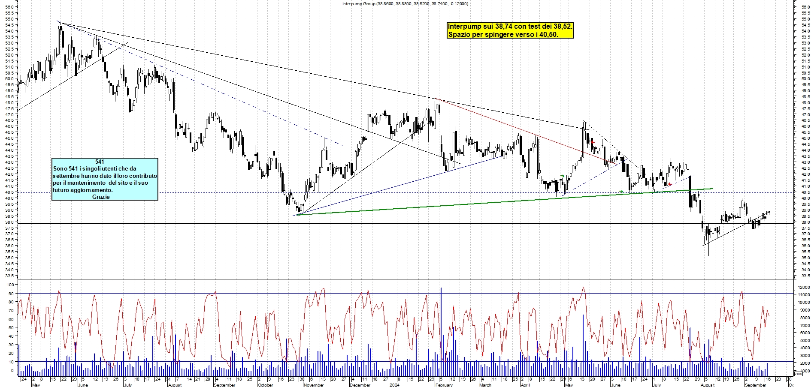Click the '2000' volume axis value

(805, 363)
